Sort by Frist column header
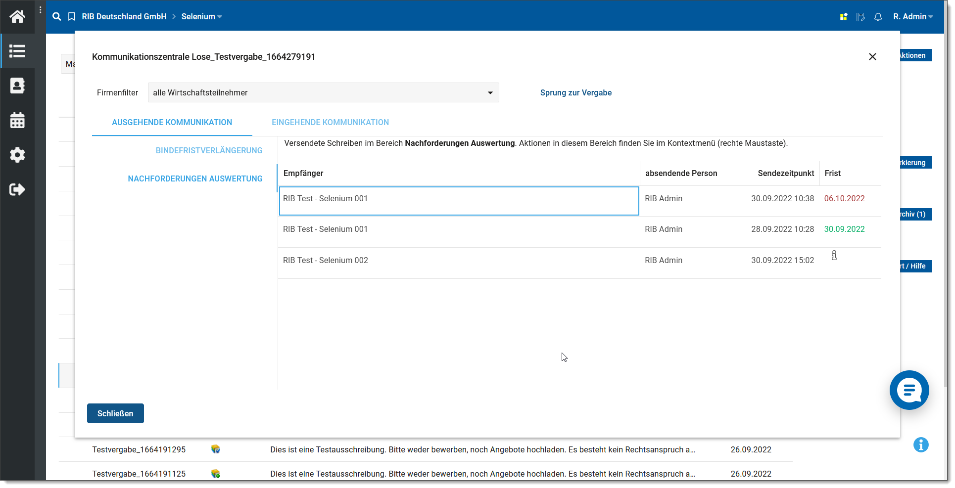 (x=851, y=173)
